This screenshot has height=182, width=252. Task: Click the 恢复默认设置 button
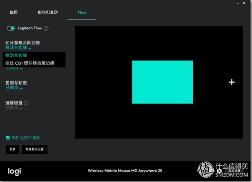34,149
